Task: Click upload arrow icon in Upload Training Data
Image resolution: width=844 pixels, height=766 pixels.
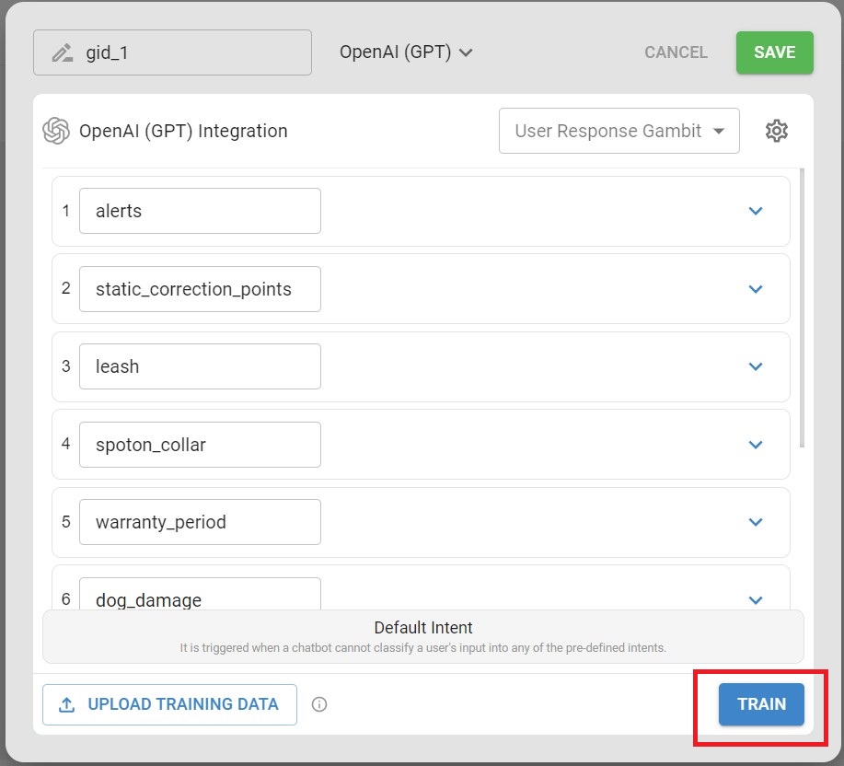Action: click(67, 704)
